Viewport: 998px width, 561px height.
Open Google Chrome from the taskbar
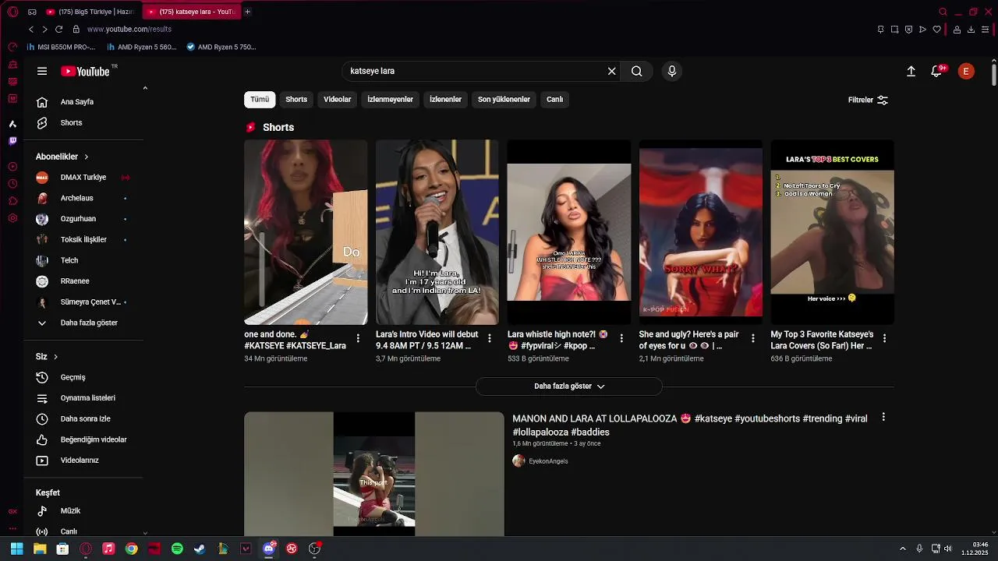click(x=131, y=549)
